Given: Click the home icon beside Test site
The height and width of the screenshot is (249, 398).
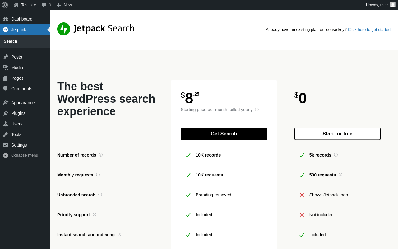Looking at the screenshot, I should pyautogui.click(x=16, y=5).
